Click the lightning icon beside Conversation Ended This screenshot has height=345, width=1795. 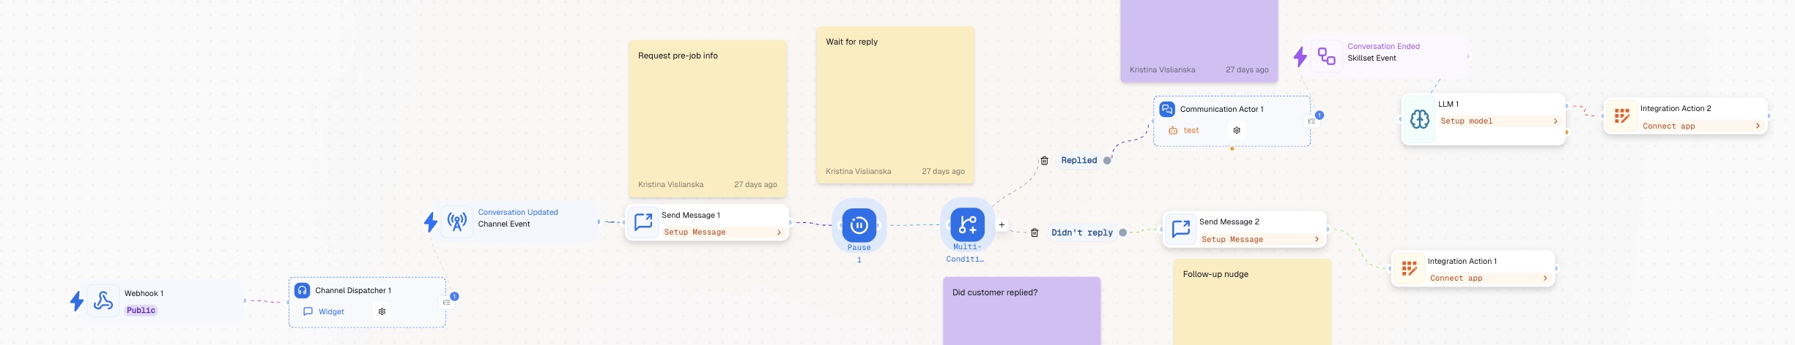tap(1300, 56)
